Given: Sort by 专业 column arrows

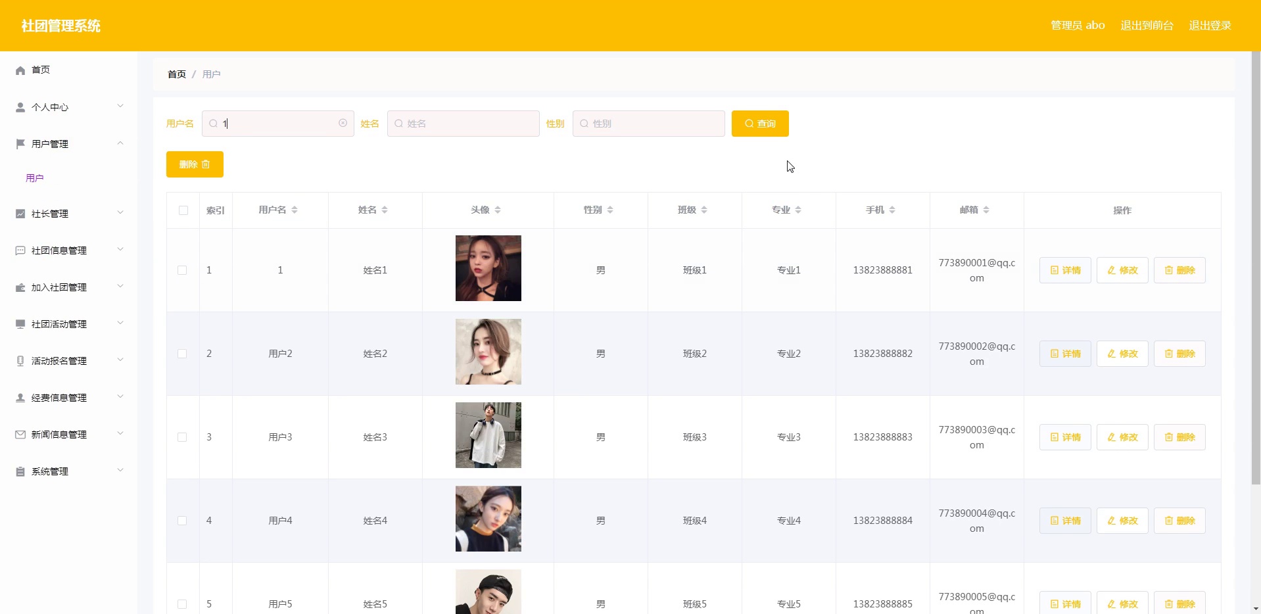Looking at the screenshot, I should [x=798, y=210].
